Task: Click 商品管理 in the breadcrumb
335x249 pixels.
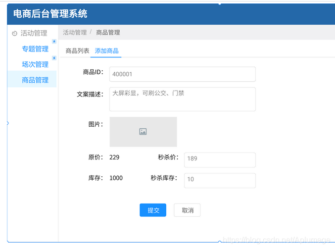Action: (x=108, y=33)
